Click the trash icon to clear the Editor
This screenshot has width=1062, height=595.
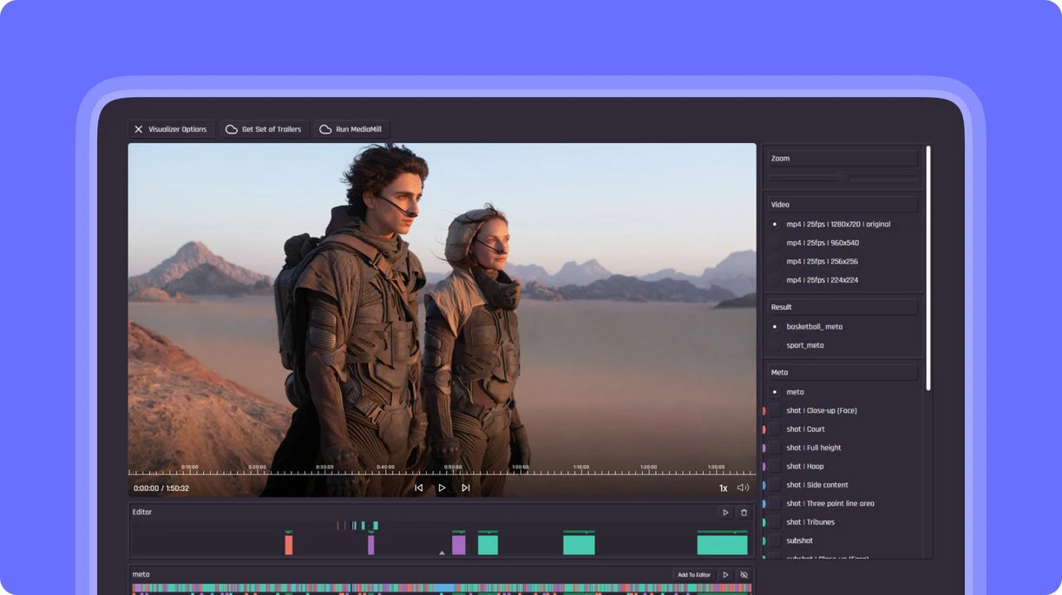coord(744,512)
